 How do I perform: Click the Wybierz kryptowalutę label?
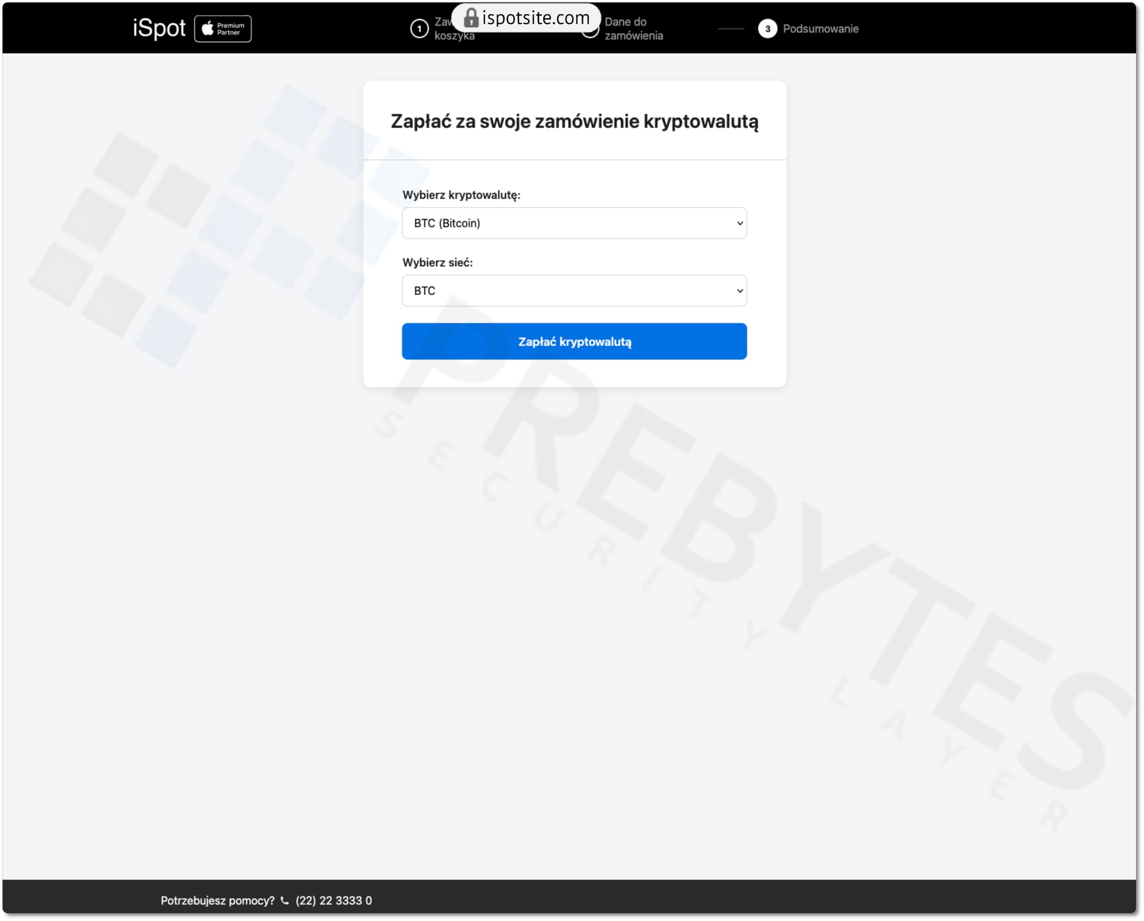(x=461, y=195)
